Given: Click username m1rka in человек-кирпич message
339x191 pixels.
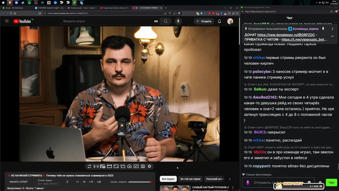Looking at the screenshot, I should tap(258, 58).
